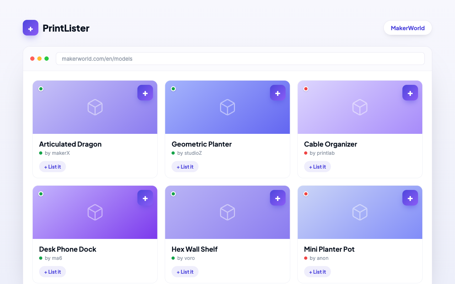Open the MakerWorld button in header
The image size is (455, 284).
(408, 28)
